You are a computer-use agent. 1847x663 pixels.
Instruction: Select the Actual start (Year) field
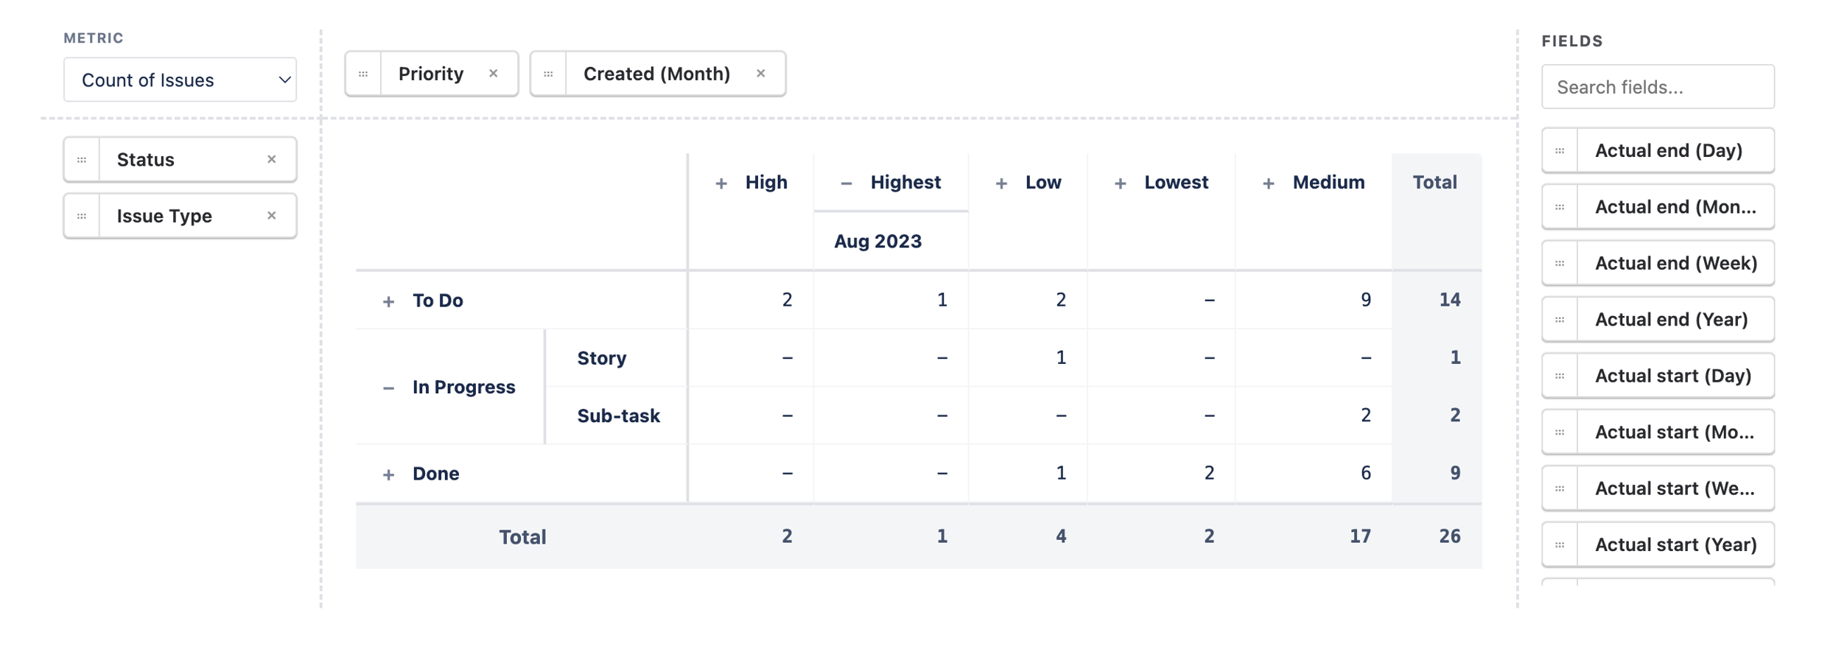(x=1675, y=545)
